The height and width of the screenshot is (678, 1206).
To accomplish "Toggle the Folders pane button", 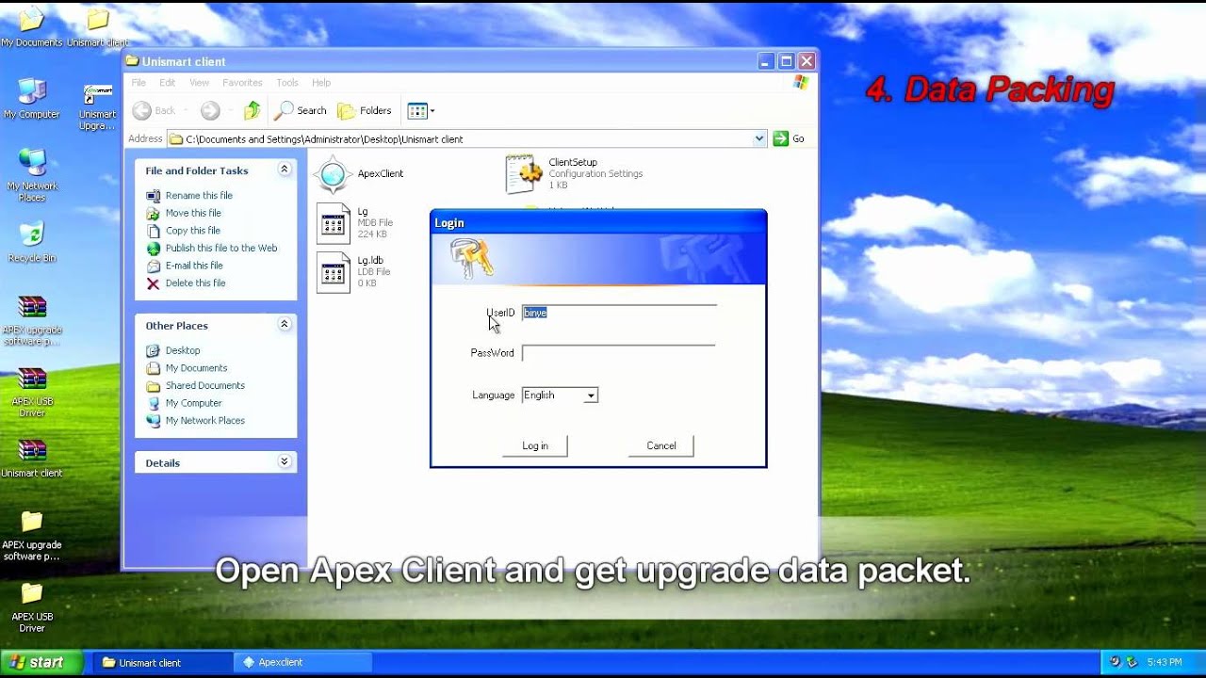I will (365, 111).
